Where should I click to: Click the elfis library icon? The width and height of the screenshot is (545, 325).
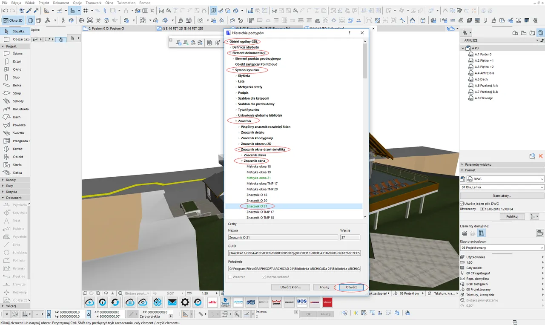[x=212, y=302]
